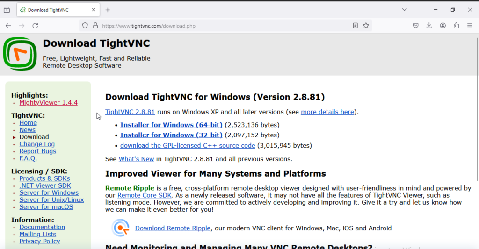The width and height of the screenshot is (479, 249).
Task: Click the TightVNC logo image
Action: tap(20, 54)
